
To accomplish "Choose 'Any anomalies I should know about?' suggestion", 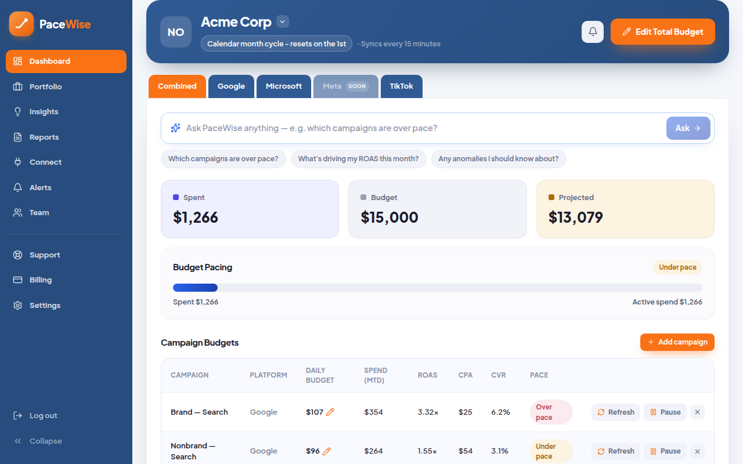I will click(x=499, y=159).
